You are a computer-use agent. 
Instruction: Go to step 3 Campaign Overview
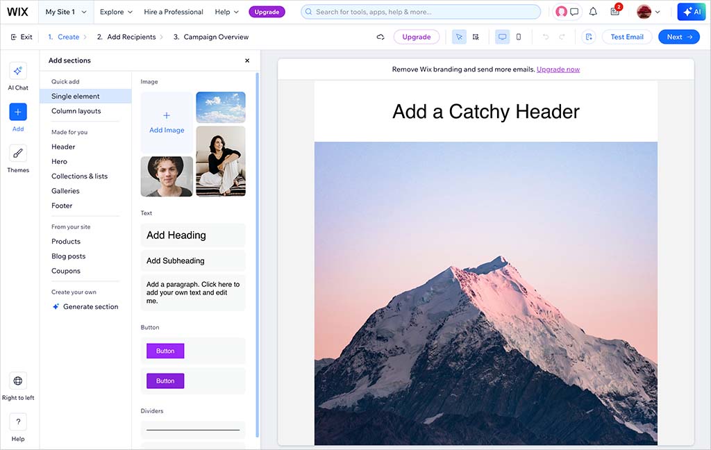point(211,37)
